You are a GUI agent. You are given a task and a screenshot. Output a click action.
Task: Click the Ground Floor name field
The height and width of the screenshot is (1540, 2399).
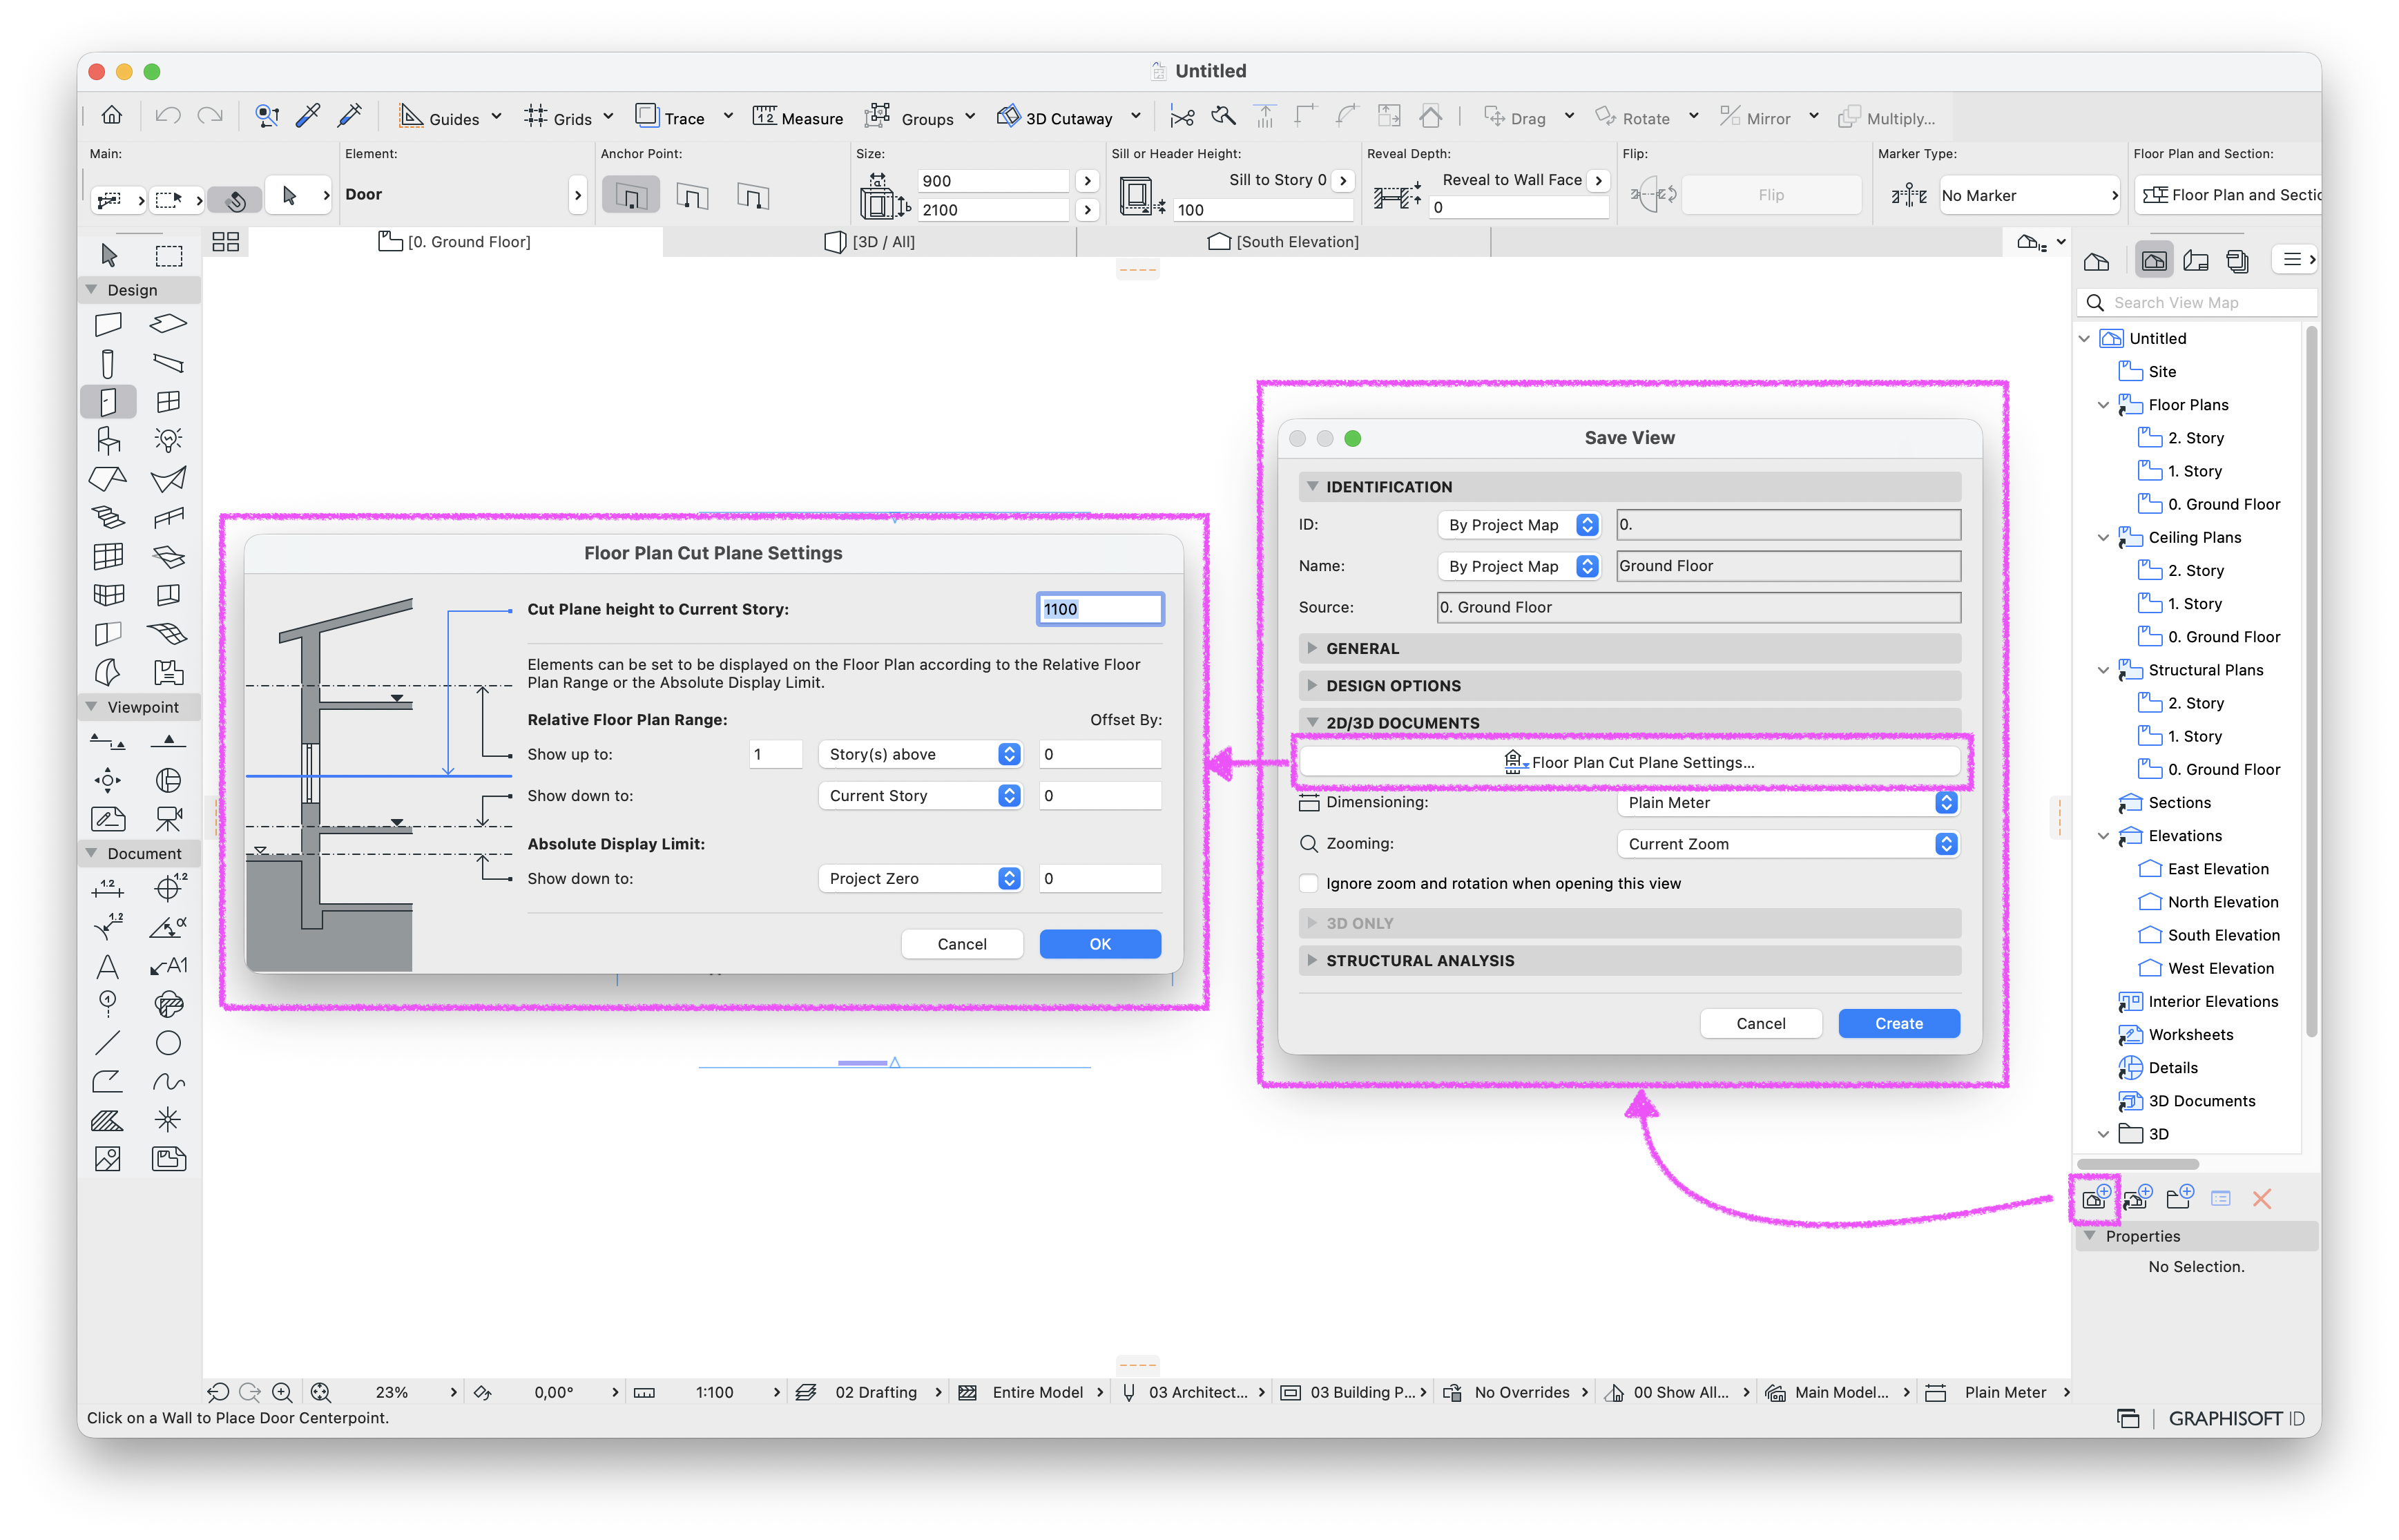tap(1788, 566)
